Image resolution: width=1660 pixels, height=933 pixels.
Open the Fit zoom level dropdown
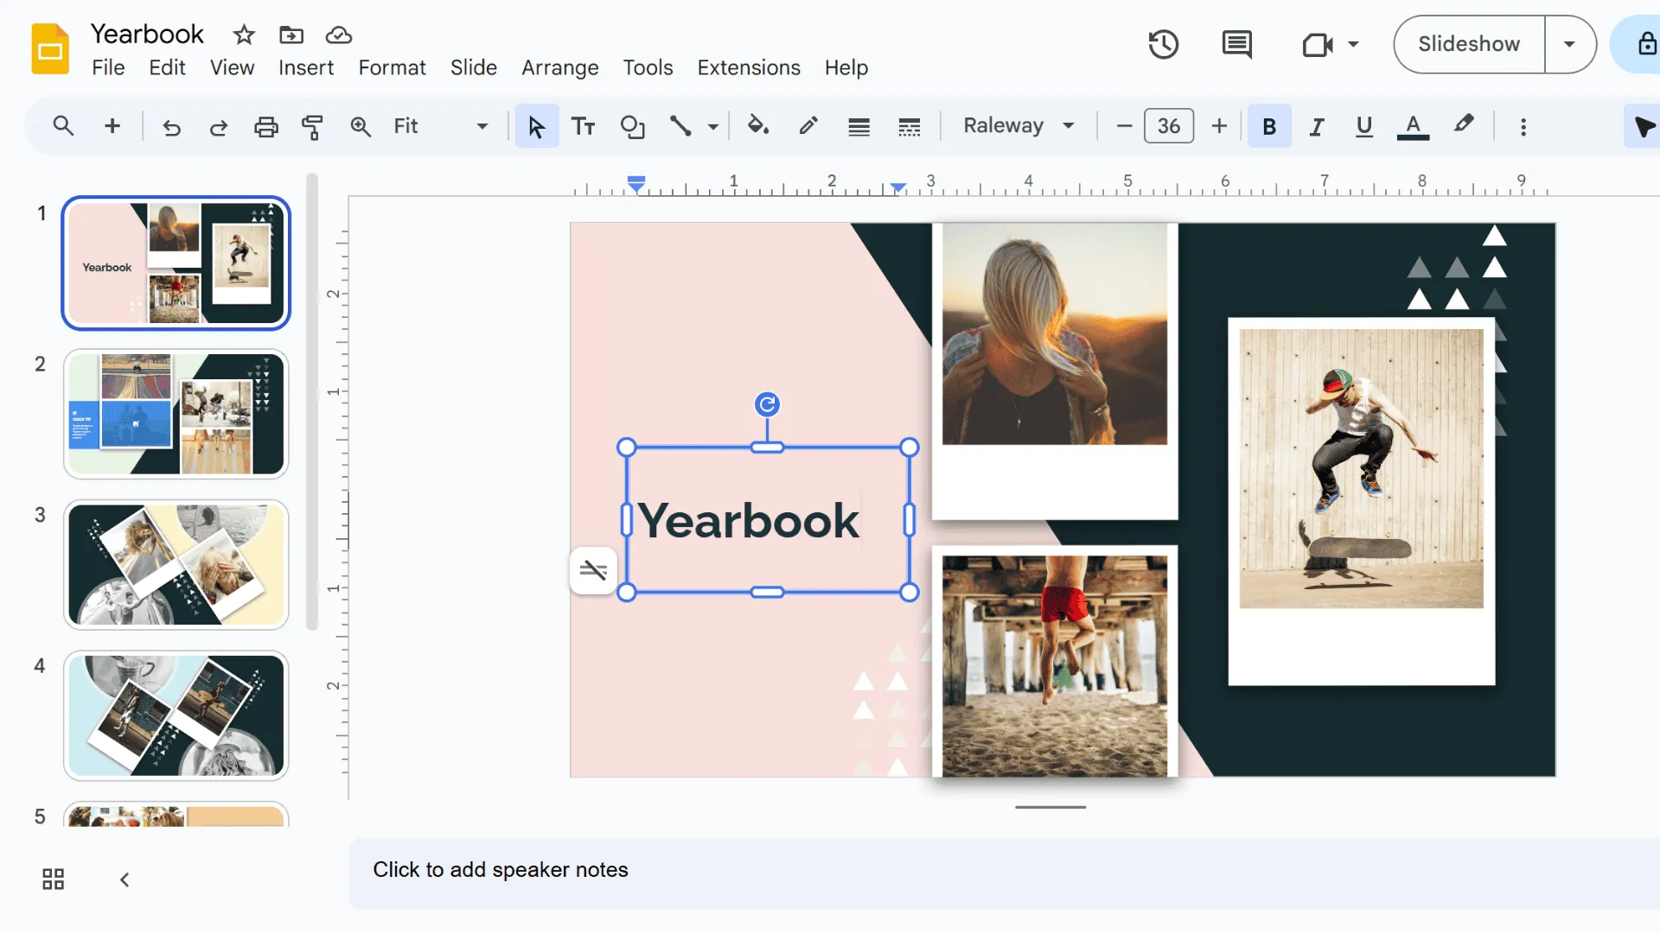point(440,126)
